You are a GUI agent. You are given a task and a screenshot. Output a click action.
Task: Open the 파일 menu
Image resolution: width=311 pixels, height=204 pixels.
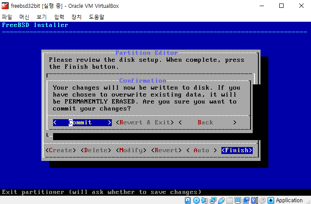[7, 17]
